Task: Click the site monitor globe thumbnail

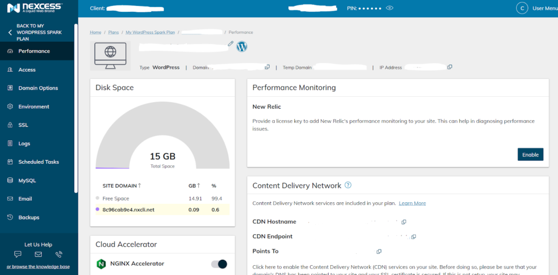Action: [110, 56]
